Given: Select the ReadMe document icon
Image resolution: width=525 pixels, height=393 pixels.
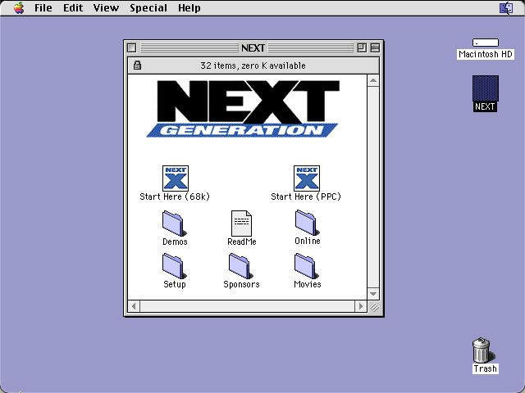Looking at the screenshot, I should (241, 224).
